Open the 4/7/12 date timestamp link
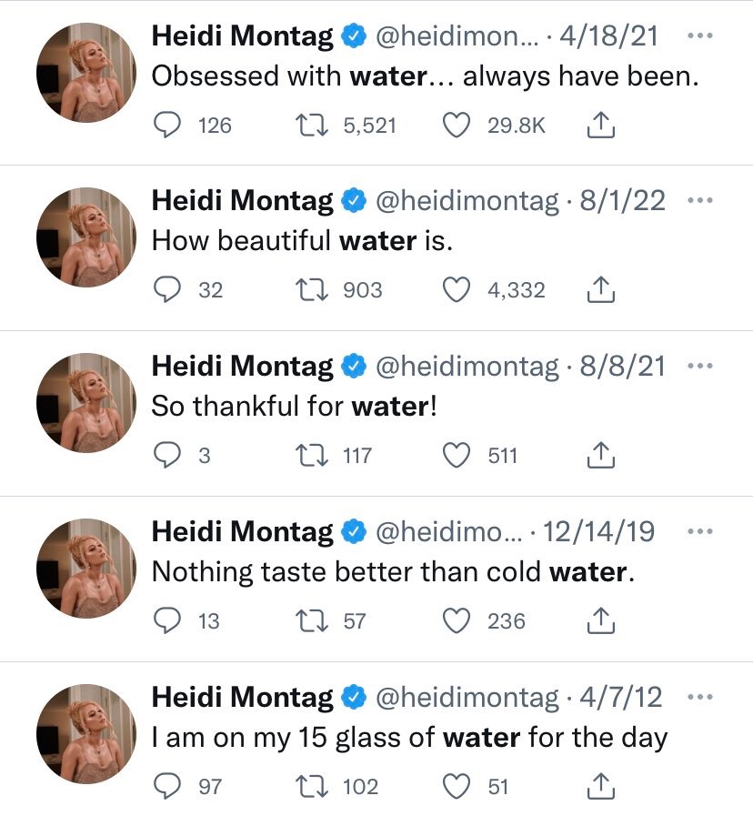 pos(621,697)
